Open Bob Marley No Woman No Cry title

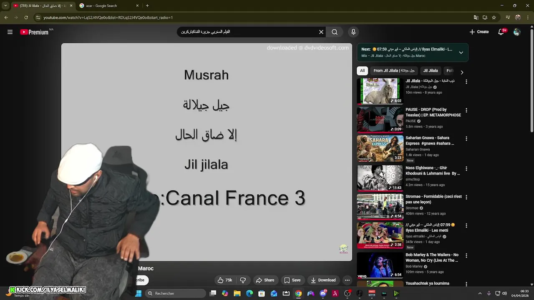point(432,257)
